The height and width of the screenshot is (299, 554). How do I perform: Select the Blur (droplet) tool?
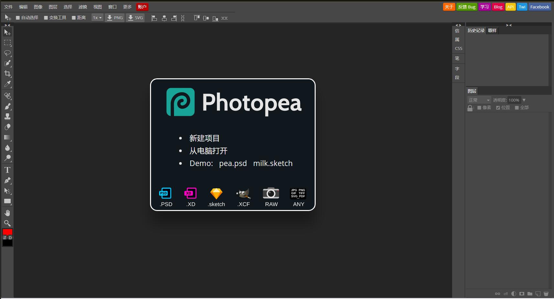(7, 148)
